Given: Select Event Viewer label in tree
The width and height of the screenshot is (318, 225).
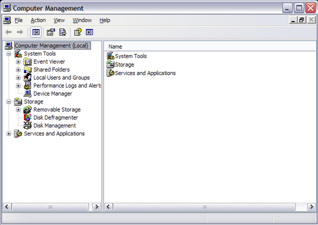Looking at the screenshot, I should click(x=49, y=62).
